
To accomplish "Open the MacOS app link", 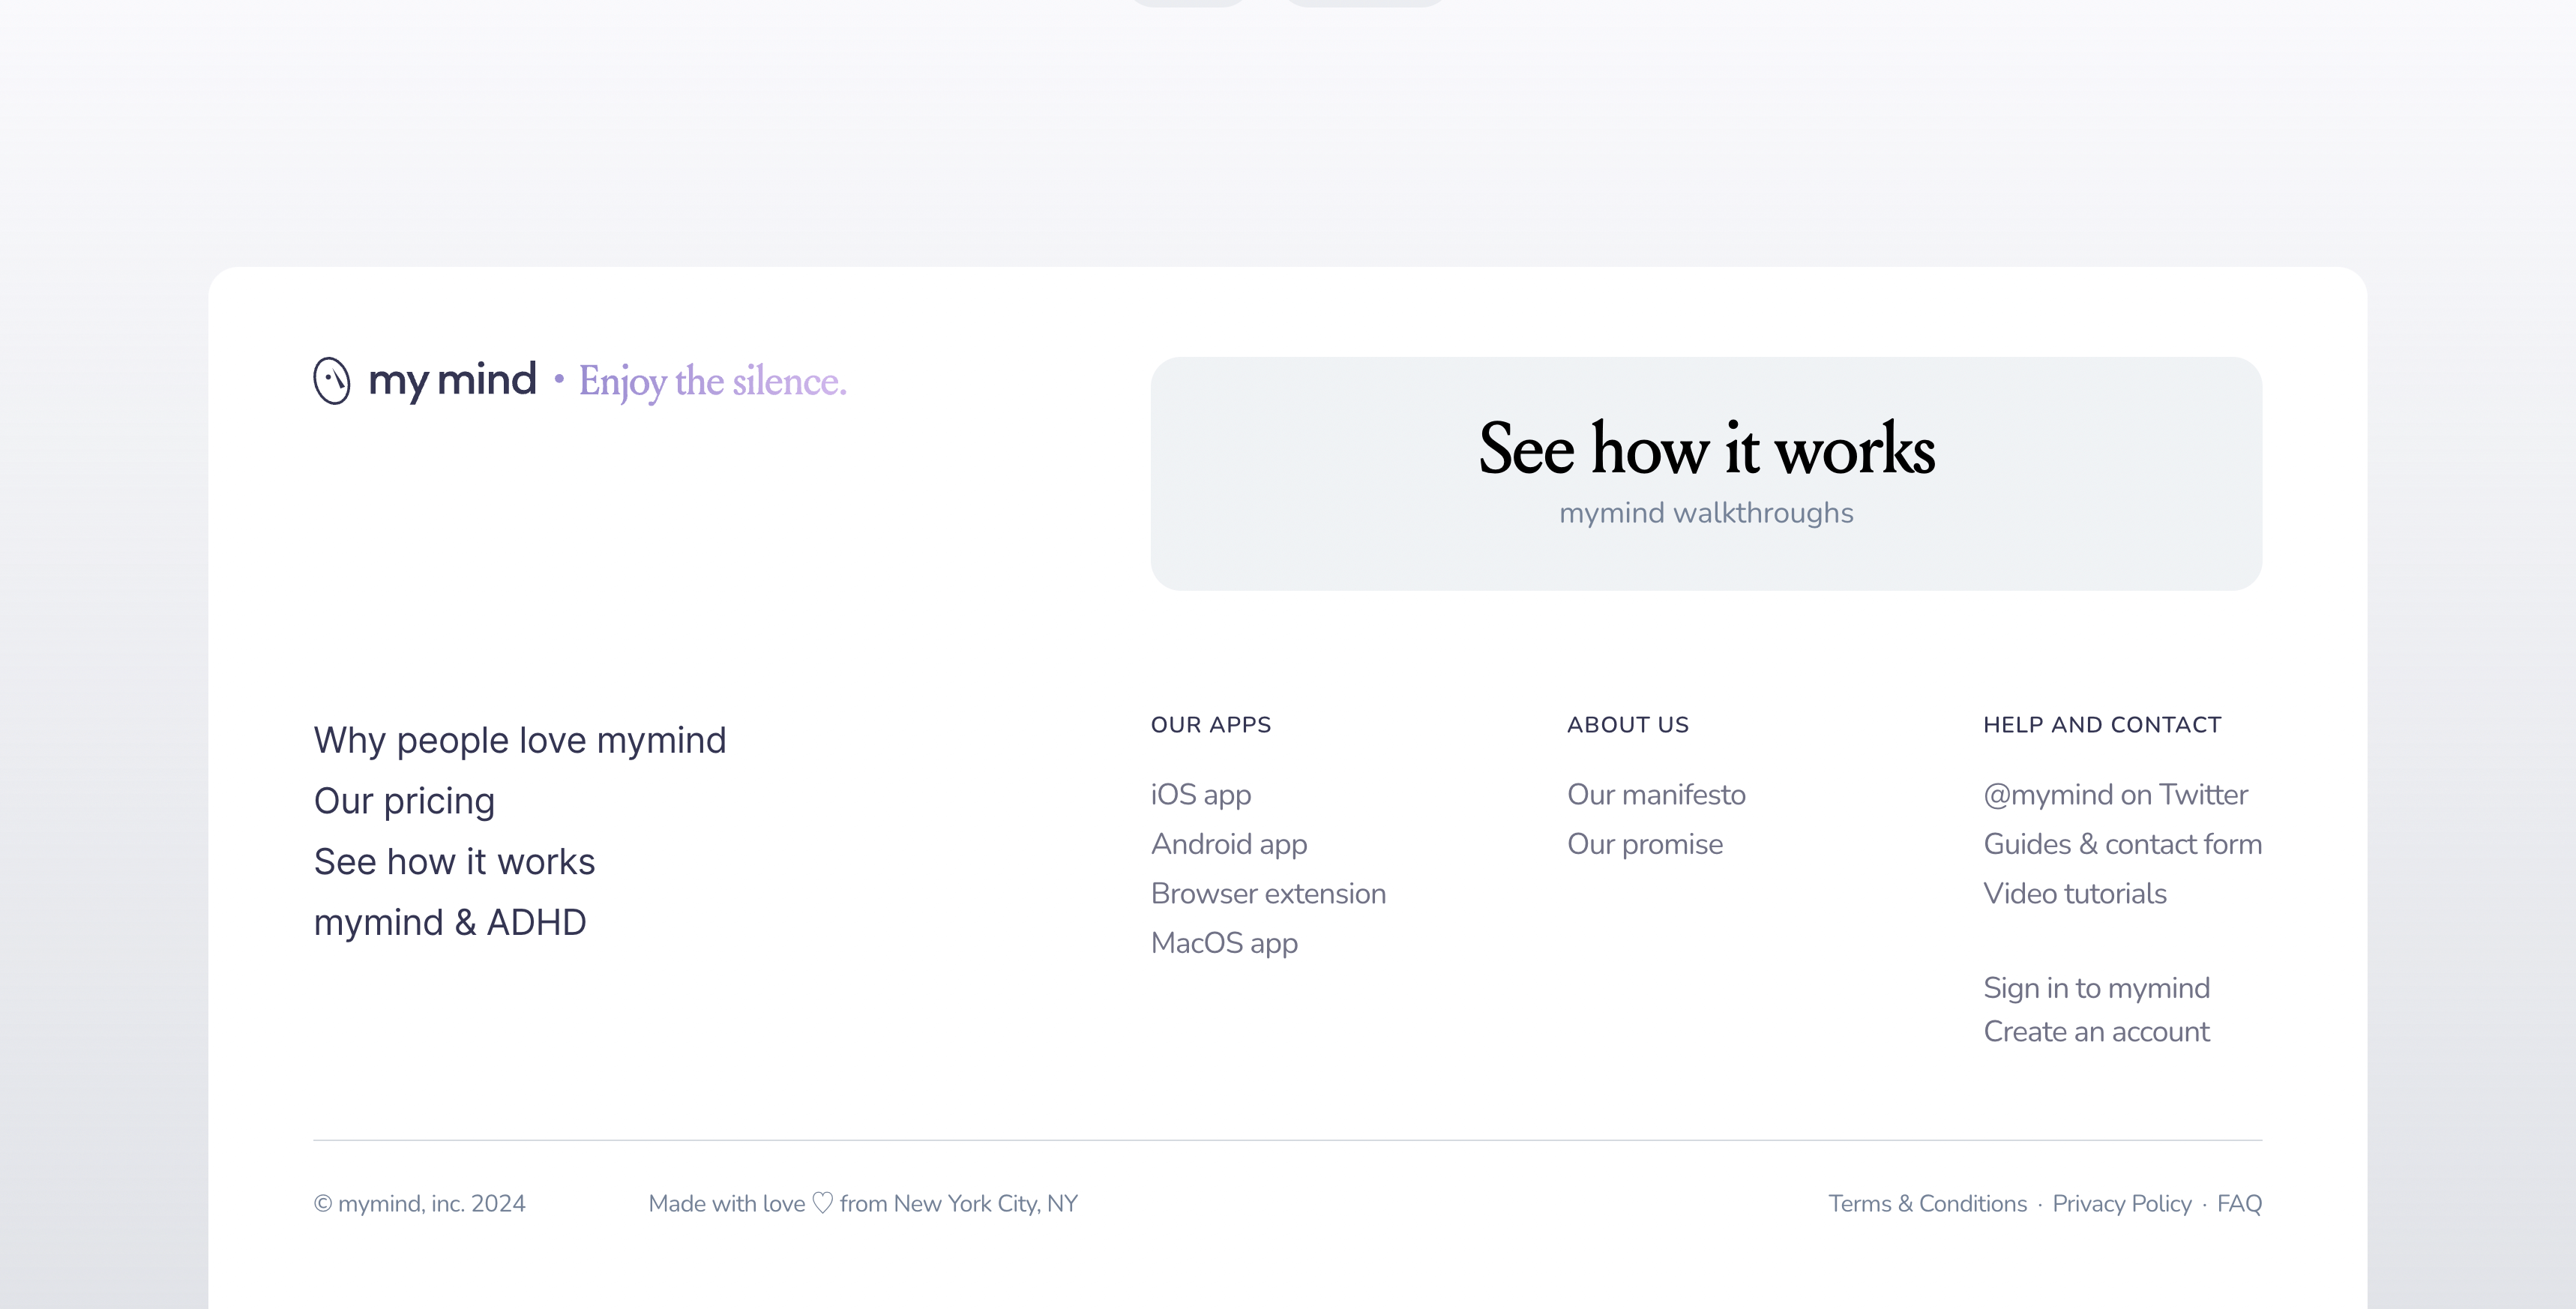I will pos(1224,943).
